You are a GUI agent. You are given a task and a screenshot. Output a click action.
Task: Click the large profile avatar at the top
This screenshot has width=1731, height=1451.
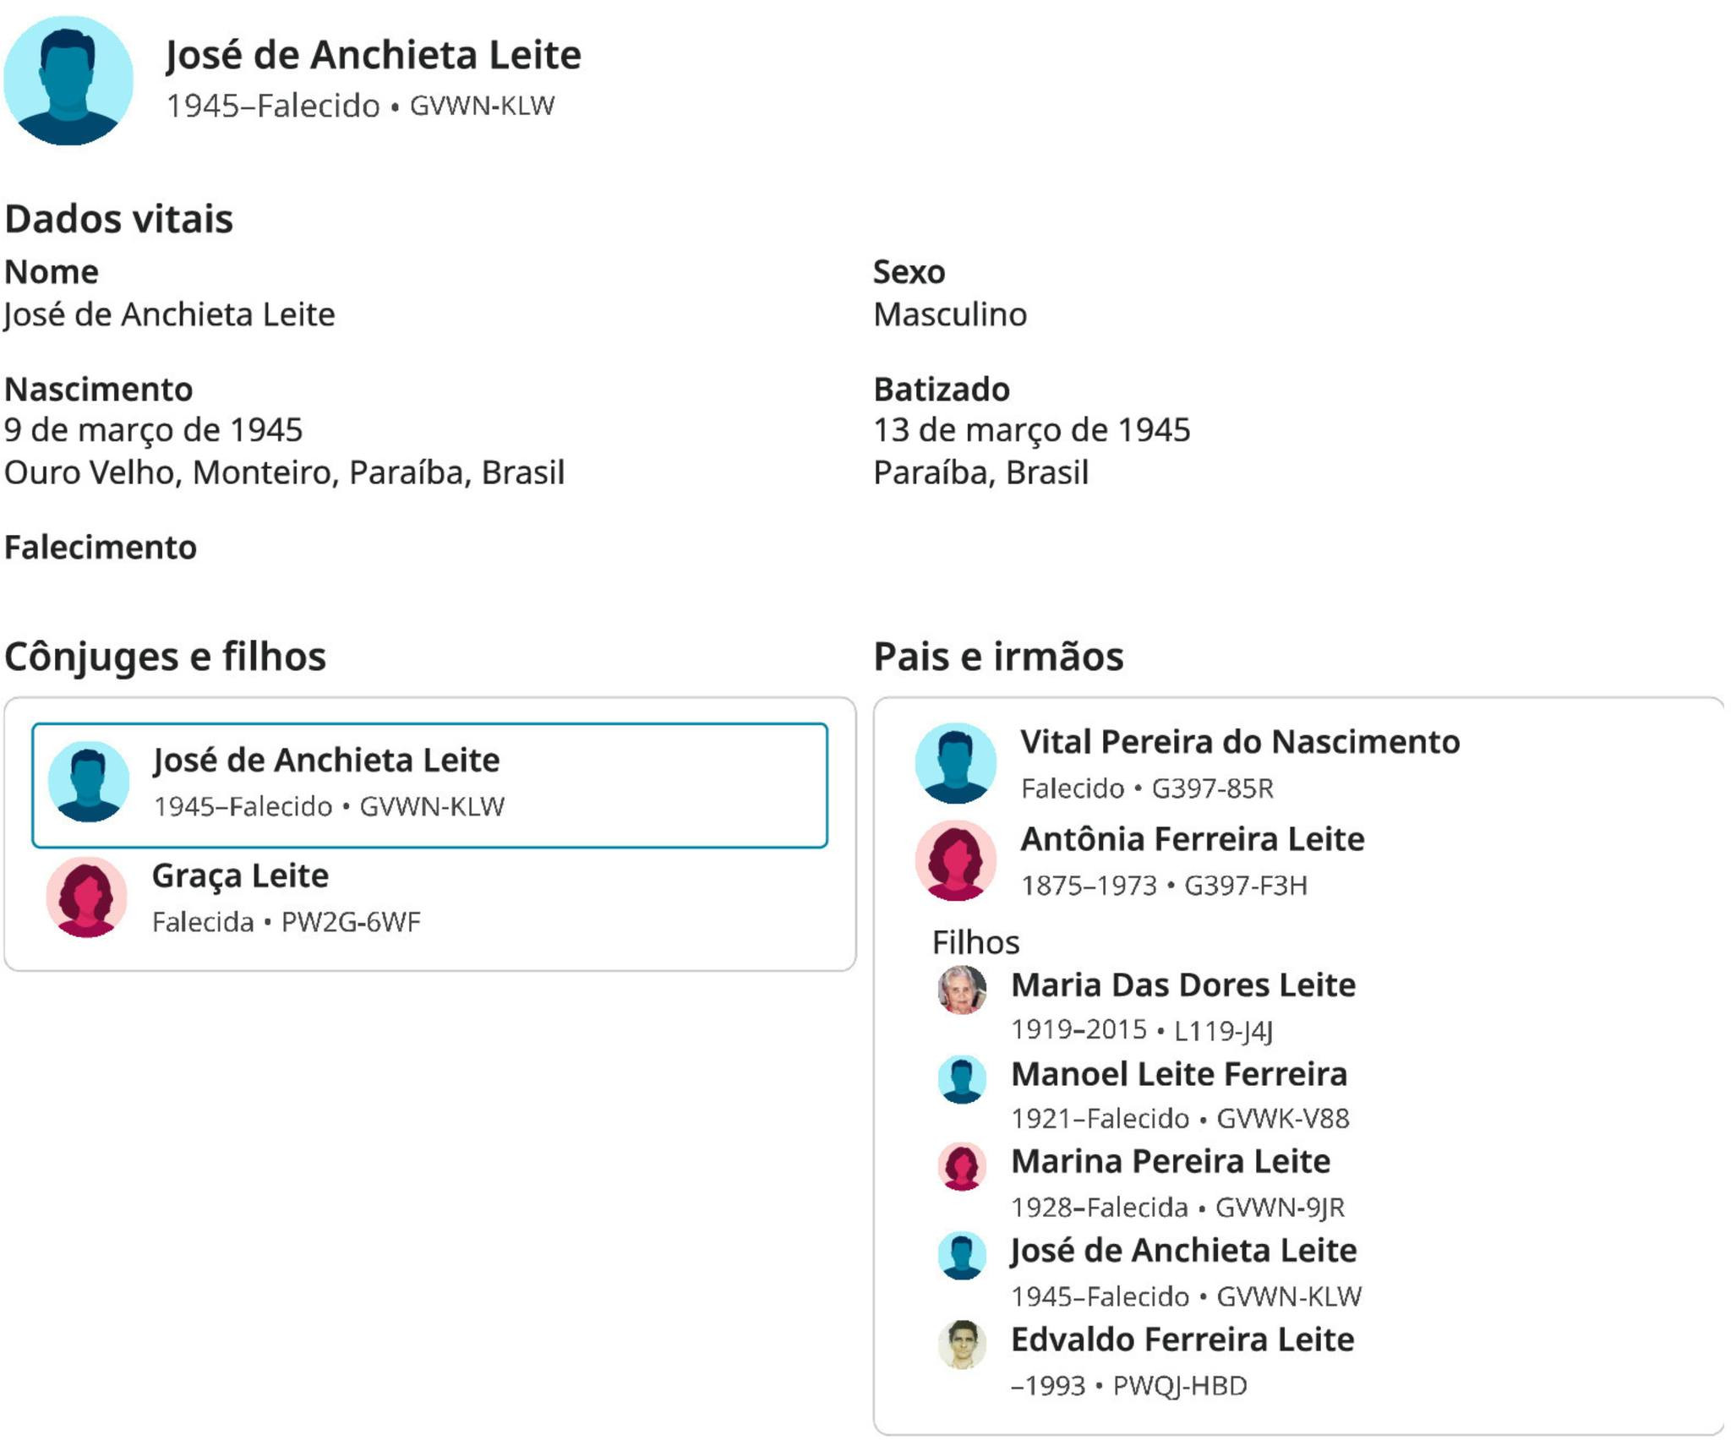(68, 80)
